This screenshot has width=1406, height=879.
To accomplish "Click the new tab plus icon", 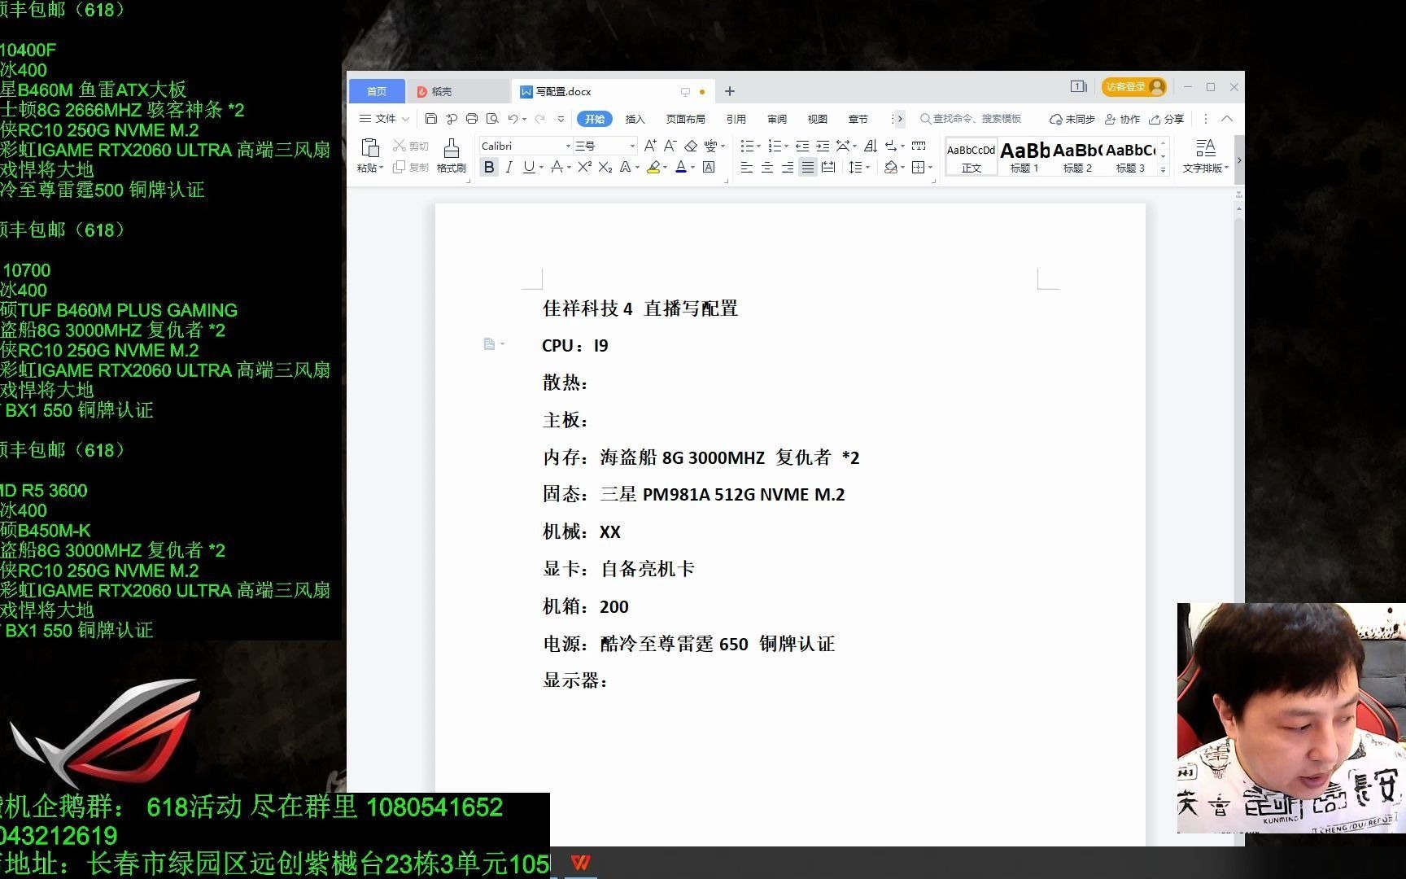I will 730,91.
